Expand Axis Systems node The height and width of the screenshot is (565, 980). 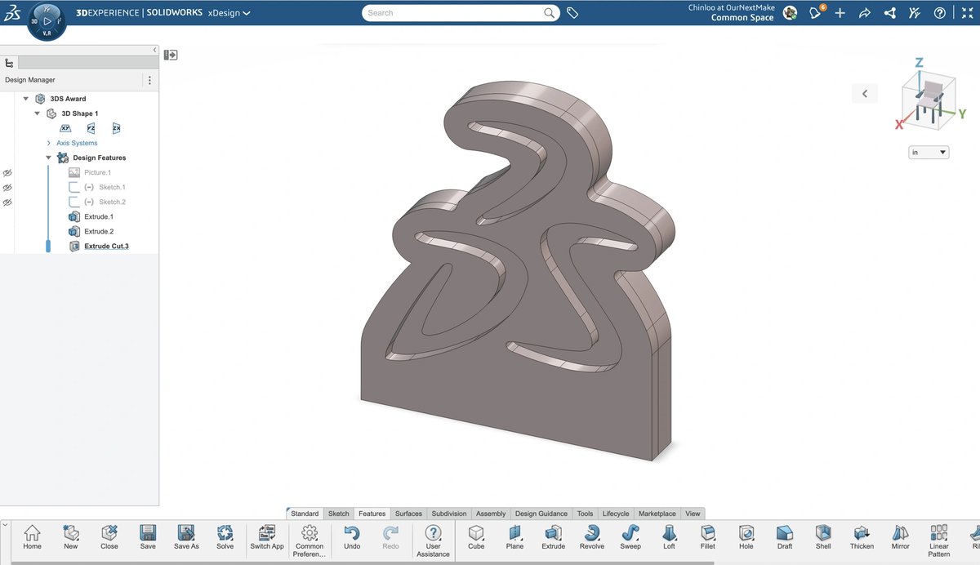click(x=48, y=143)
